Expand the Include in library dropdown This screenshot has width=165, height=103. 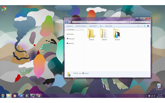[x=81, y=26]
